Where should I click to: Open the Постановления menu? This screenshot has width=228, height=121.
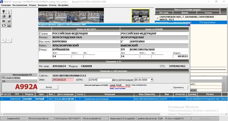20,5
